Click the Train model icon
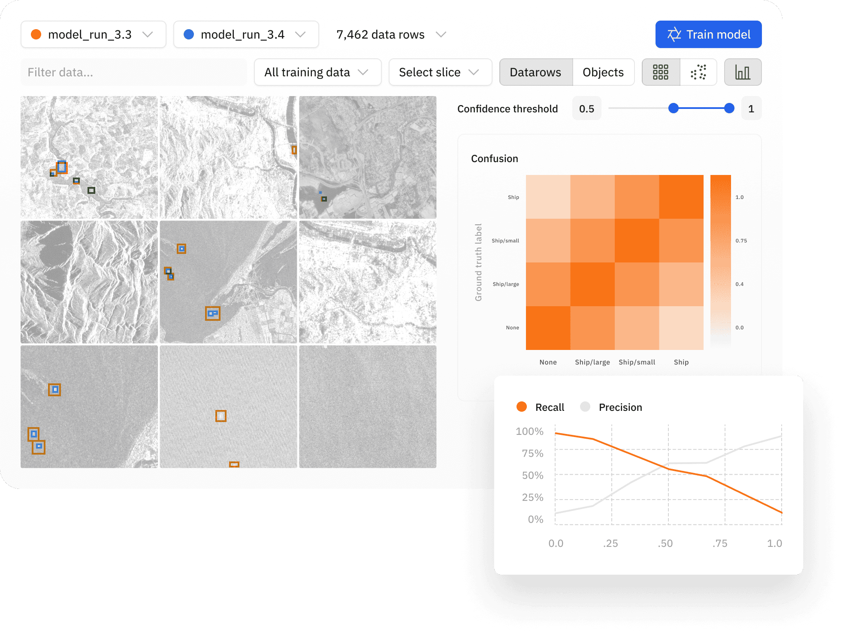 tap(674, 34)
